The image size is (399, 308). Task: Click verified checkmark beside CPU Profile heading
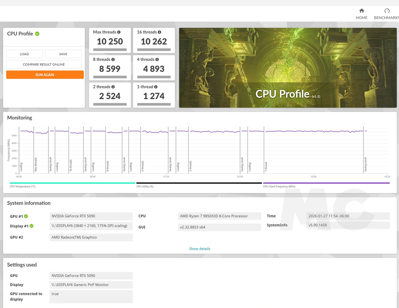[x=38, y=33]
